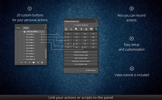Screen dimensions: 162x100
Task: Click custom button C3
Action: (x=85, y=41)
